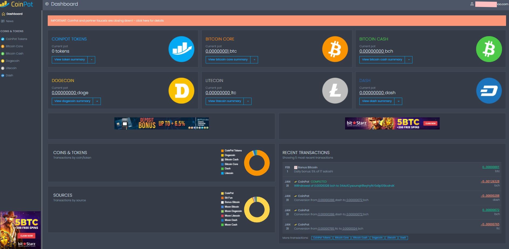
Task: Expand the dogecoin summary dropdown arrow
Action: 97,101
